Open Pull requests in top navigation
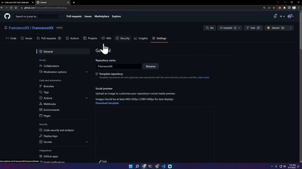302x169 pixels. pos(74,16)
